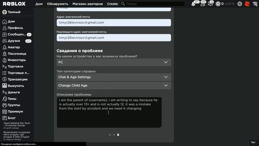
Task: Click the Поиск search field
Action: point(153,4)
